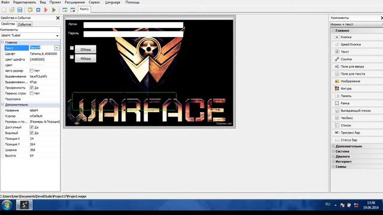
Task: Open the label4: TLabel component dropdown
Action: point(57,36)
